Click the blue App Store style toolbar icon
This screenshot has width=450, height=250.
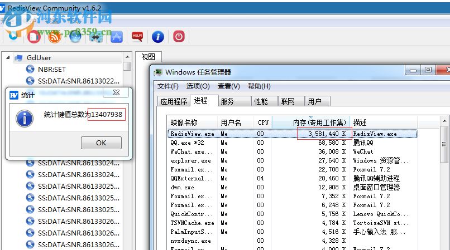117,37
